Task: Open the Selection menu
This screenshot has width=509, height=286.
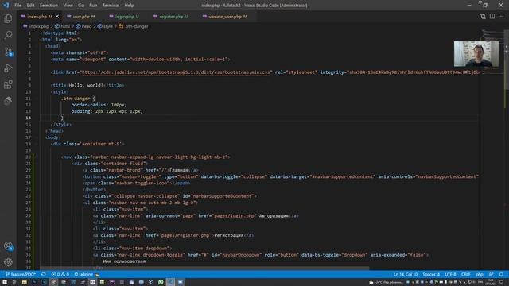Action: click(x=49, y=6)
